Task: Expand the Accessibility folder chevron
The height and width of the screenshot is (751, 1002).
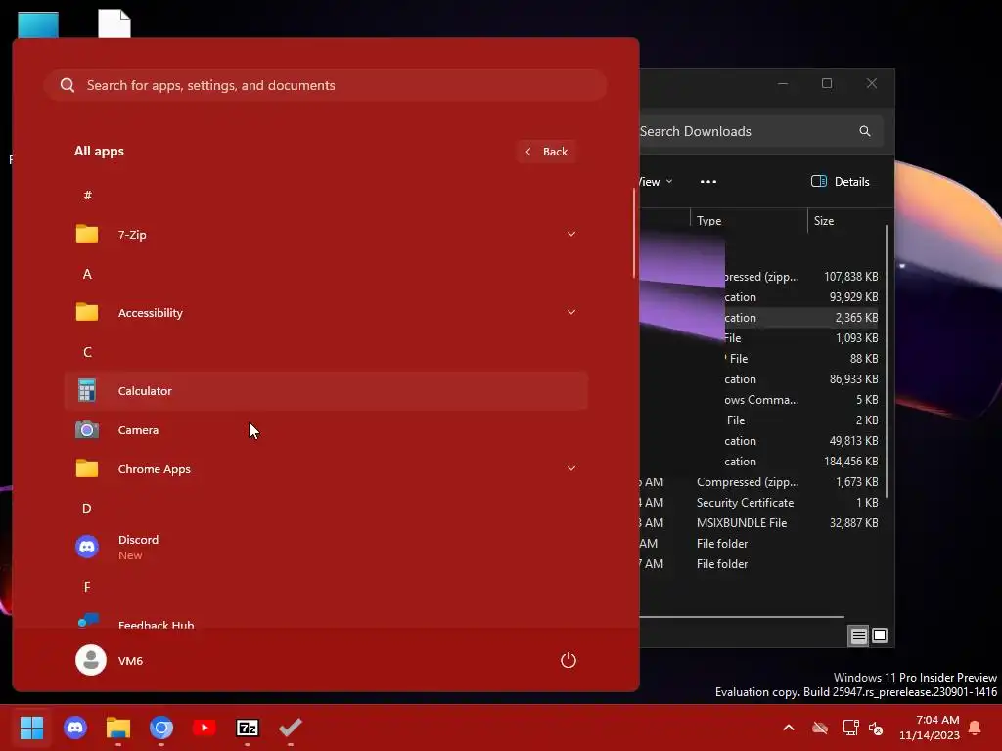Action: 571,312
